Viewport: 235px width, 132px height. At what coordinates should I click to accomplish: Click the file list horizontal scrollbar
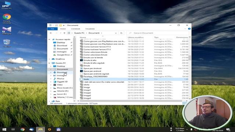tap(130, 101)
